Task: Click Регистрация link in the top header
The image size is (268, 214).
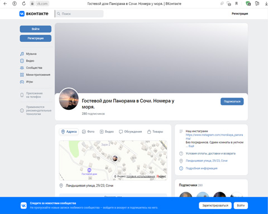Action: [x=240, y=13]
